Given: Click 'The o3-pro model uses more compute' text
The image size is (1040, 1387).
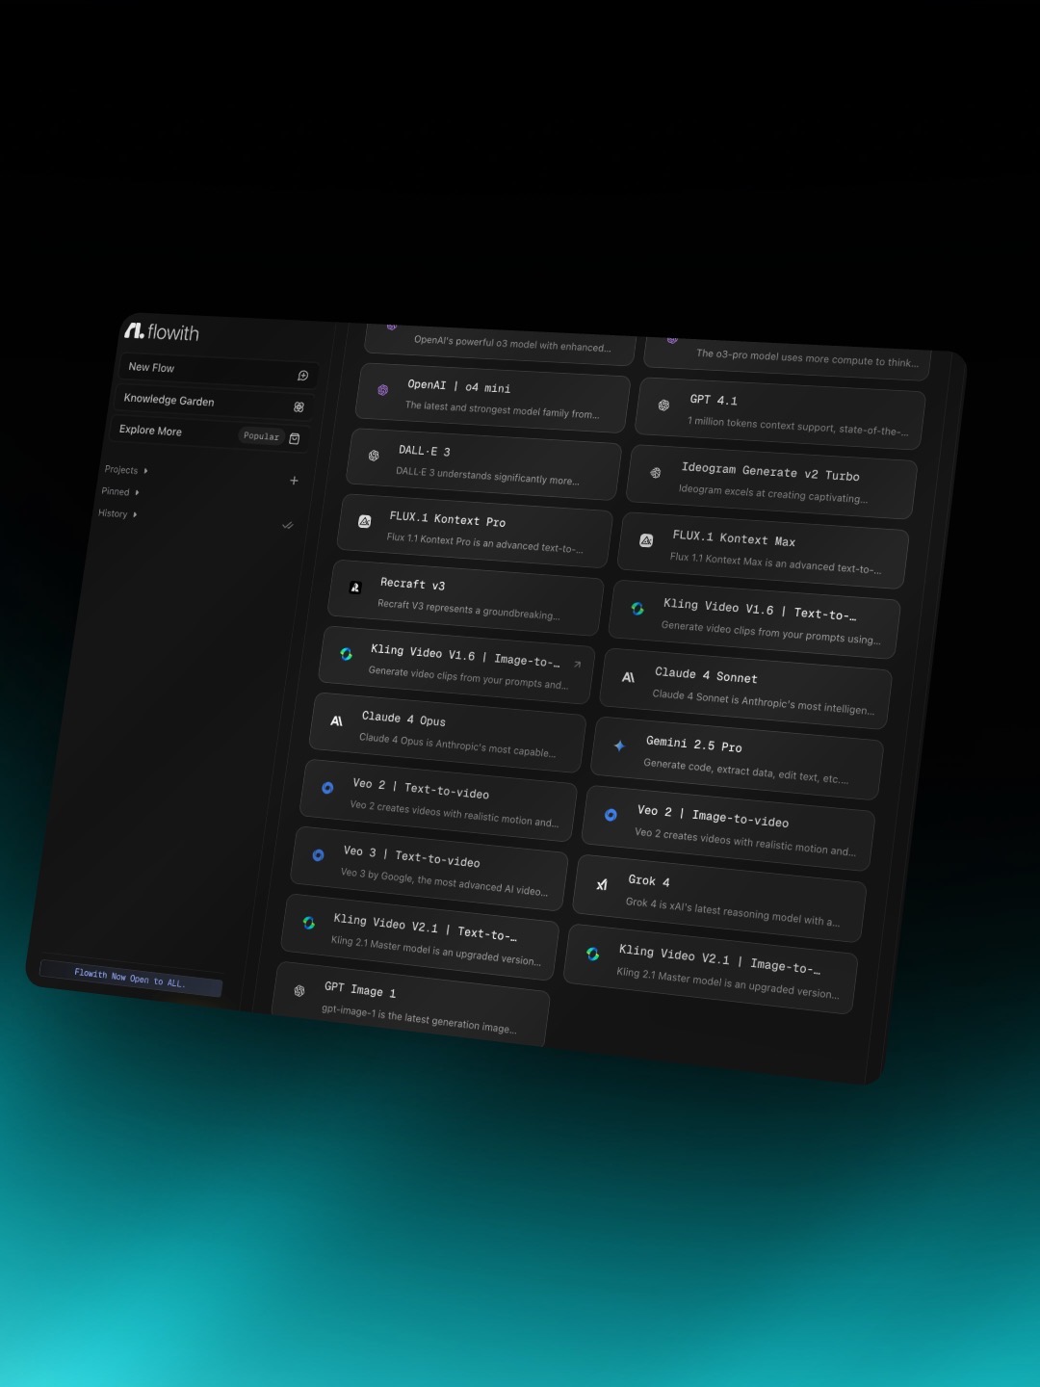Looking at the screenshot, I should 807,358.
